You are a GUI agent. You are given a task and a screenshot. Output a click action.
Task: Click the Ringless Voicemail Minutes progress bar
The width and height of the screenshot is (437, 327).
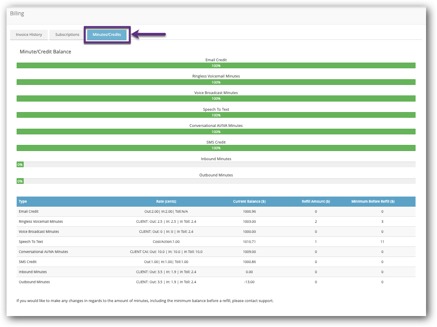(216, 82)
